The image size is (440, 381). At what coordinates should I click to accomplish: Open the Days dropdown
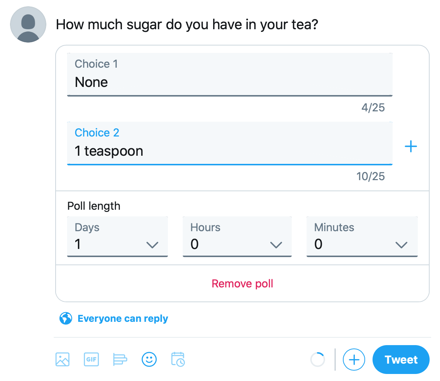(117, 236)
